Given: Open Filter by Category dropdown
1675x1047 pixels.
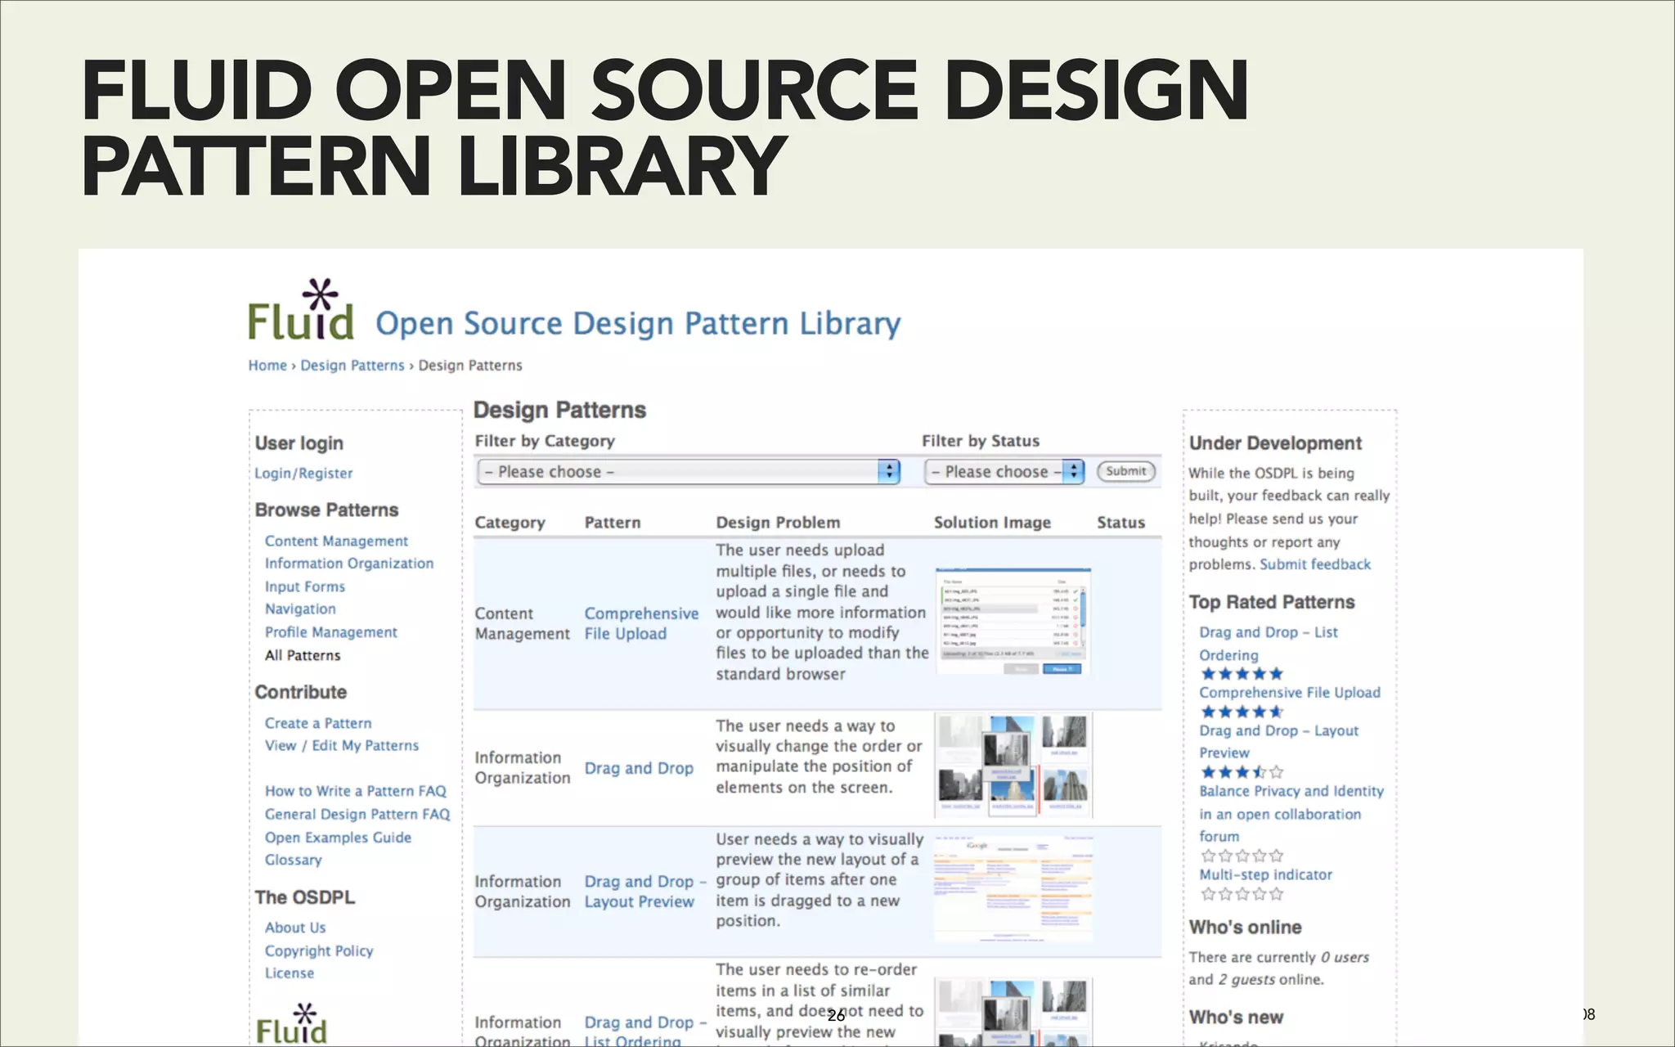Looking at the screenshot, I should pyautogui.click(x=689, y=471).
